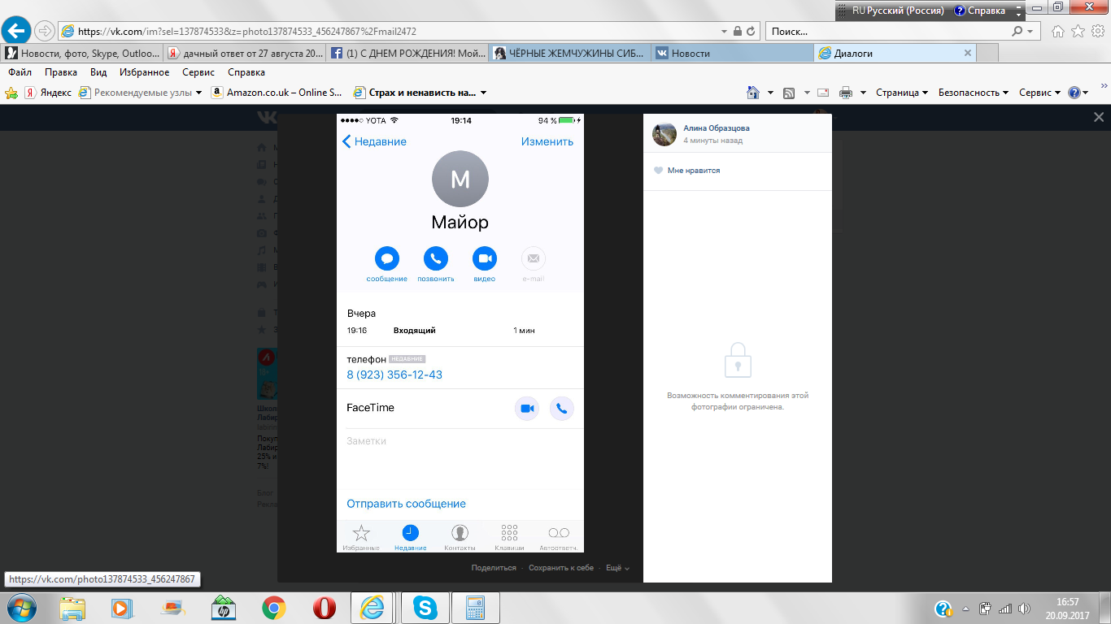Open the 'Сервис' dropdown in command bar
Viewport: 1111px width, 624px height.
point(1039,93)
